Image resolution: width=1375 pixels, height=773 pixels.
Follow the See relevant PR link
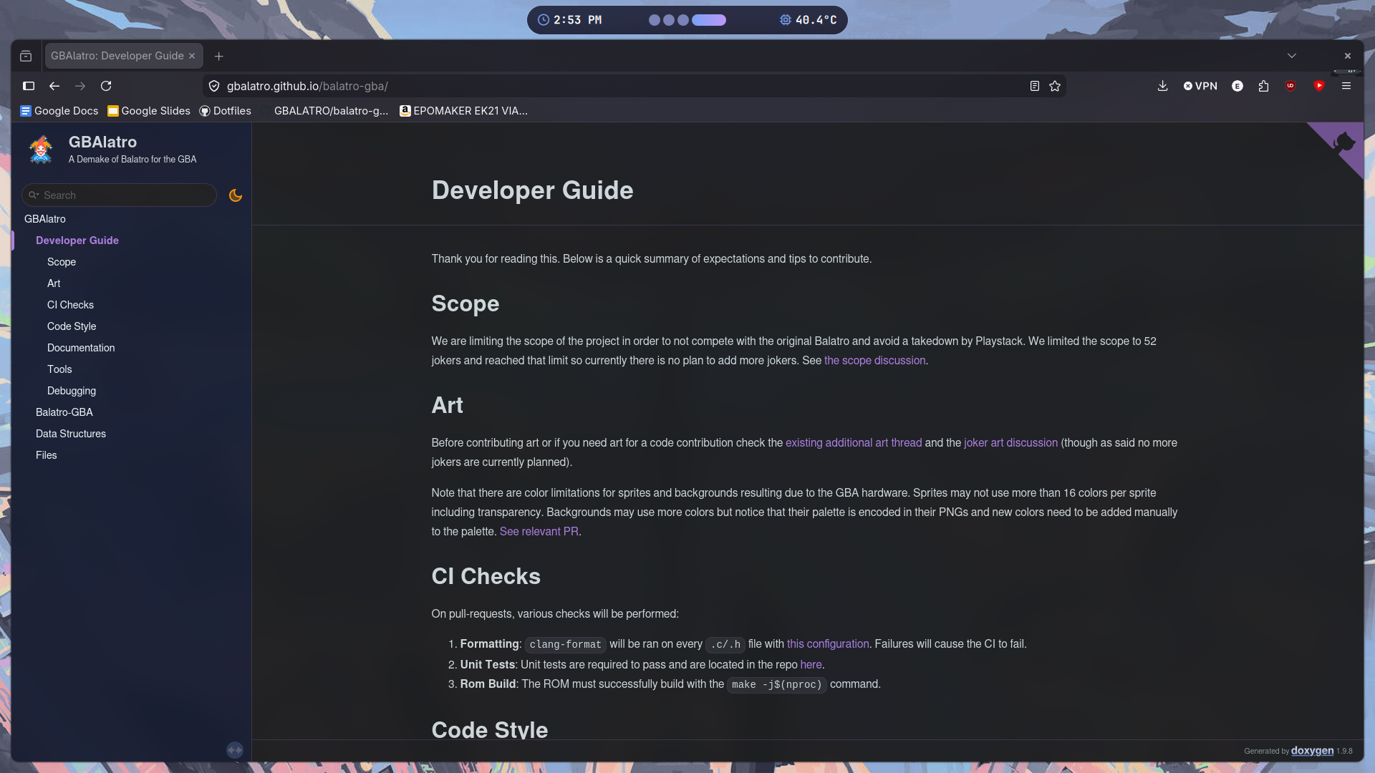pyautogui.click(x=539, y=532)
